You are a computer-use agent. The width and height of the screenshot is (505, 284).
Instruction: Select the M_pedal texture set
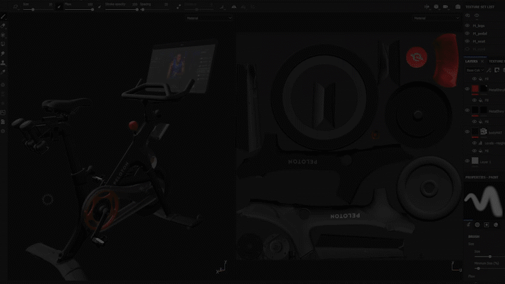pyautogui.click(x=480, y=33)
